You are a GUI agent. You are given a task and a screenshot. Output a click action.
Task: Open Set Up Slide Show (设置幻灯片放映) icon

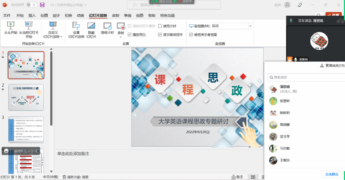[x=76, y=26]
